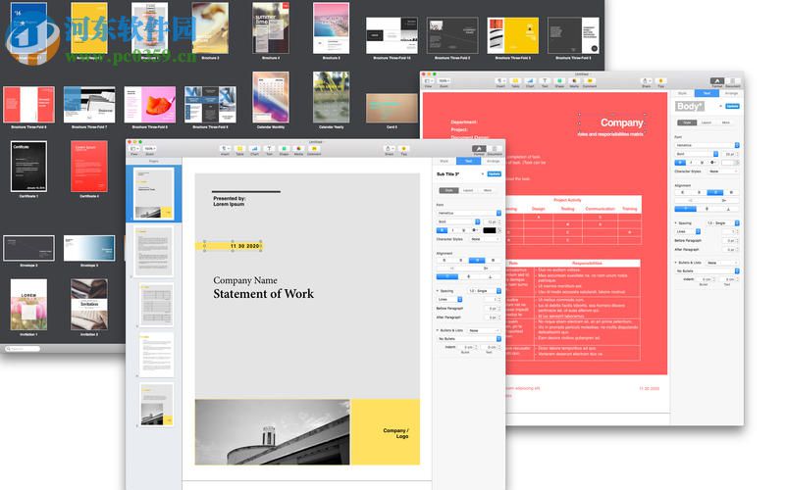This screenshot has height=490, width=785.
Task: Open Zoom dropdown in Statement of Work window
Action: tap(150, 149)
